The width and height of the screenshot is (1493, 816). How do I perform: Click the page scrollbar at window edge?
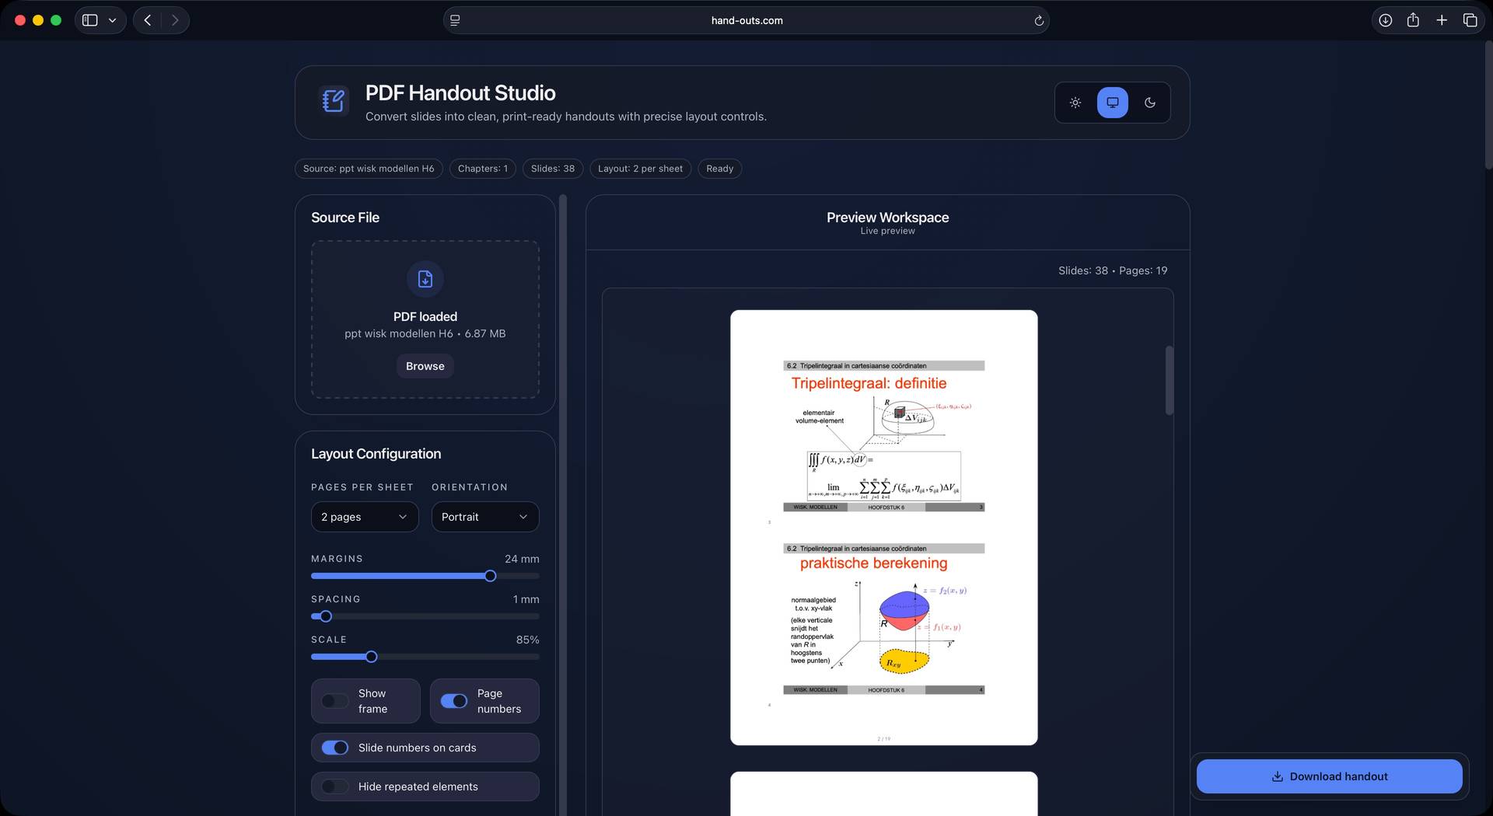pyautogui.click(x=1488, y=105)
